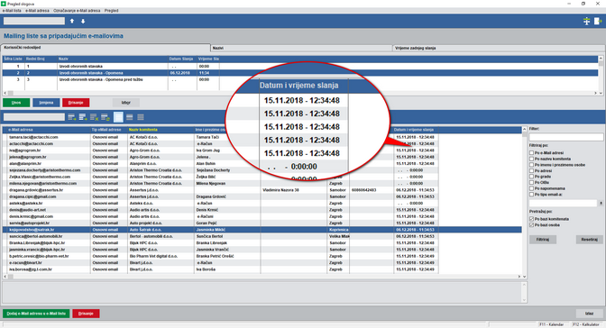Select the iva@agrogrom.hr row

[x=262, y=150]
